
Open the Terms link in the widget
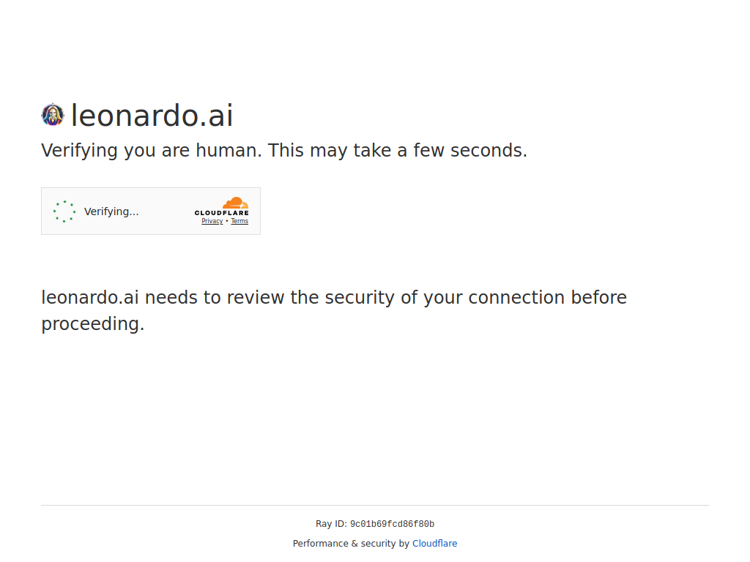coord(240,221)
